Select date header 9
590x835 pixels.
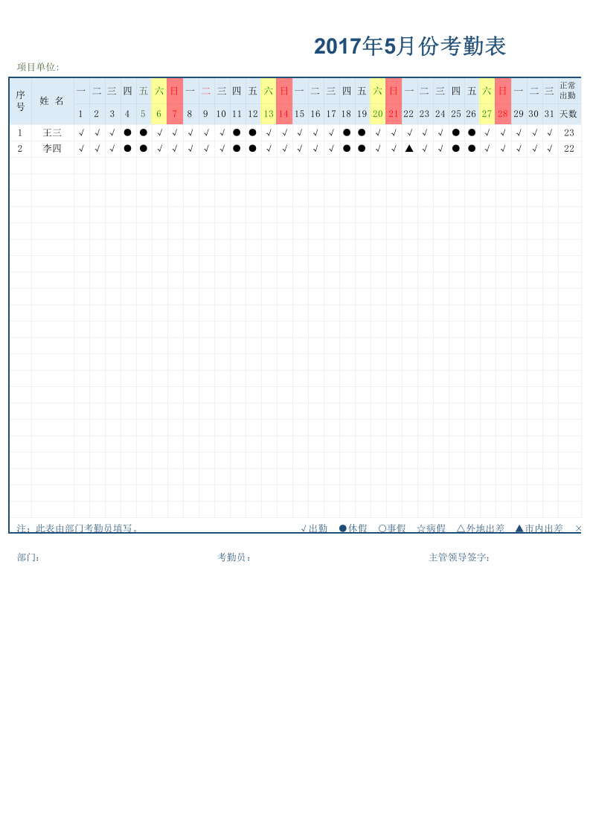coord(205,114)
